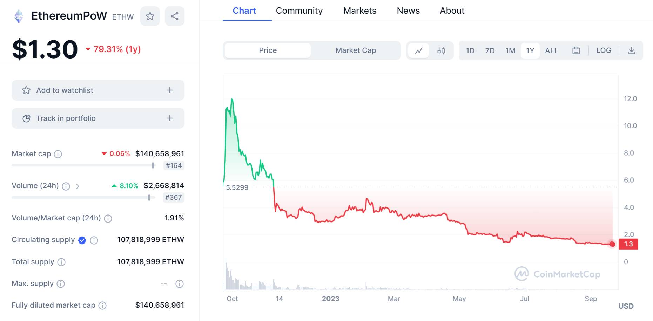Click the verified badge on Circulating supply
653x321 pixels.
tap(82, 240)
